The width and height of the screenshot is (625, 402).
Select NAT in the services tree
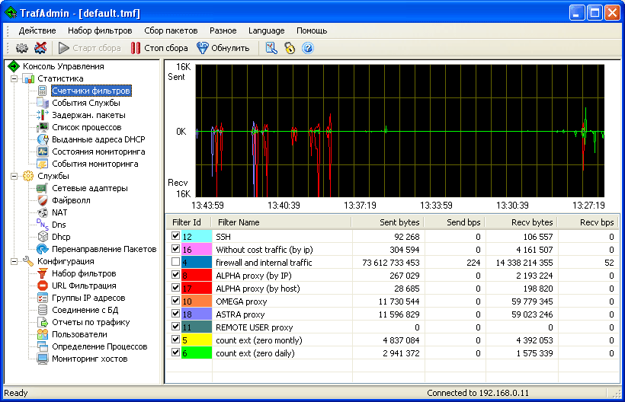click(59, 212)
